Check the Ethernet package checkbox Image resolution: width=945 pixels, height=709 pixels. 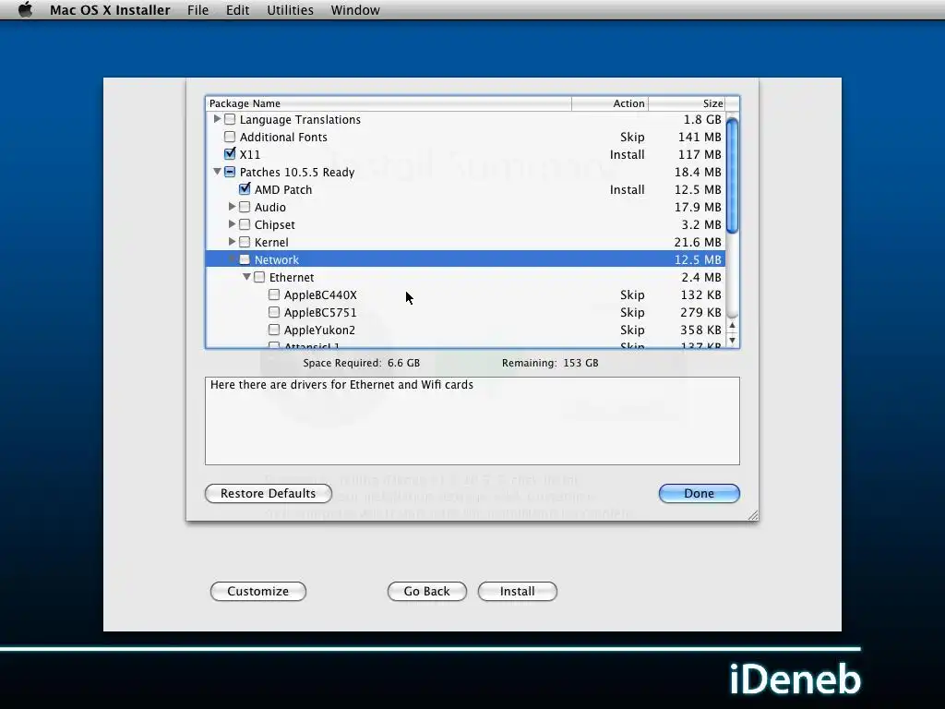[259, 277]
